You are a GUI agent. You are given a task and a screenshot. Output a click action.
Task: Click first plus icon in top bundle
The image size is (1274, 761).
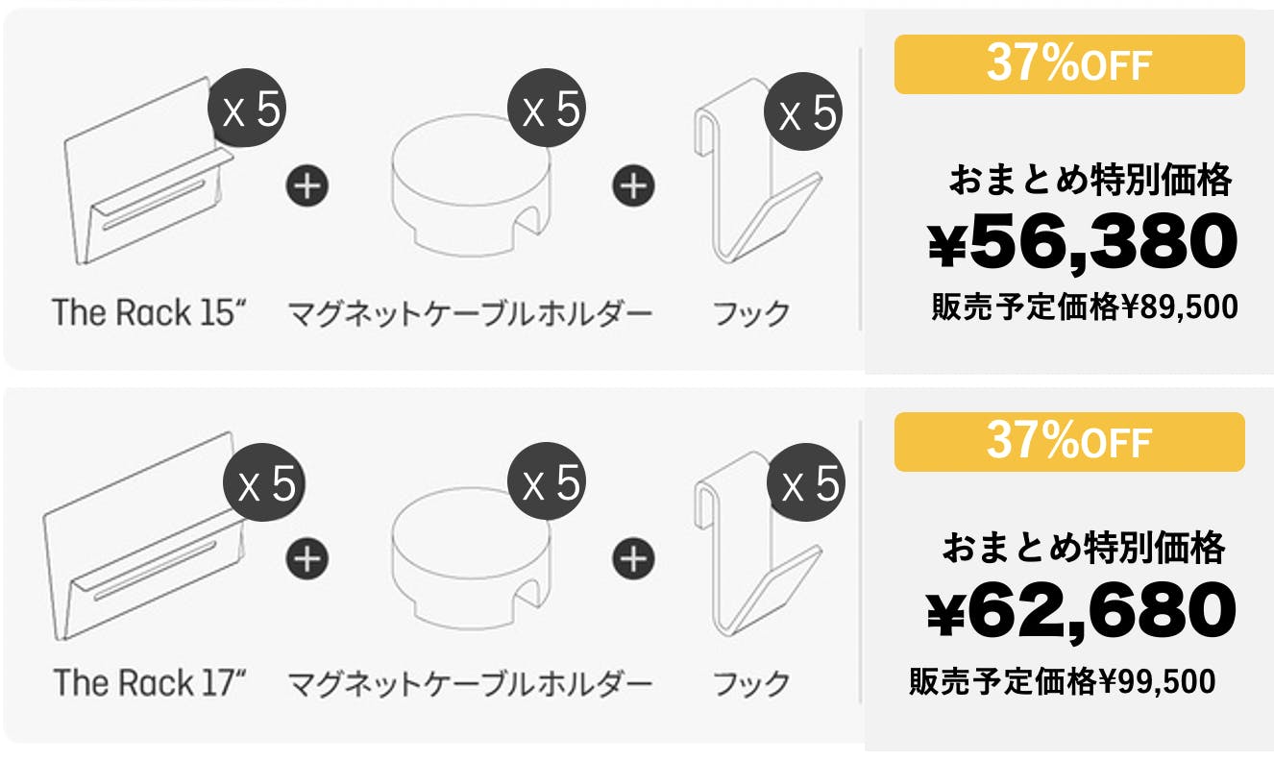coord(306,184)
